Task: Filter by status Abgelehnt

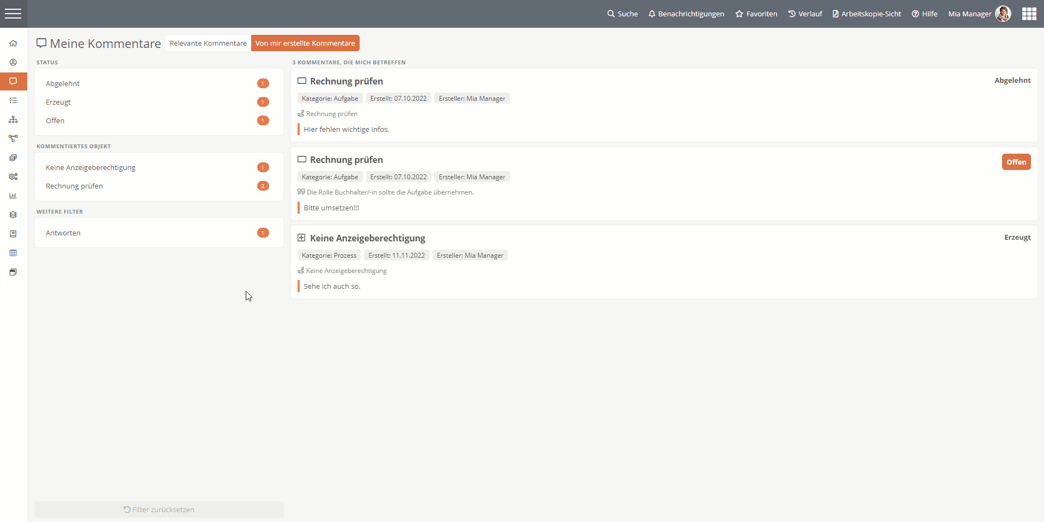Action: (x=159, y=83)
